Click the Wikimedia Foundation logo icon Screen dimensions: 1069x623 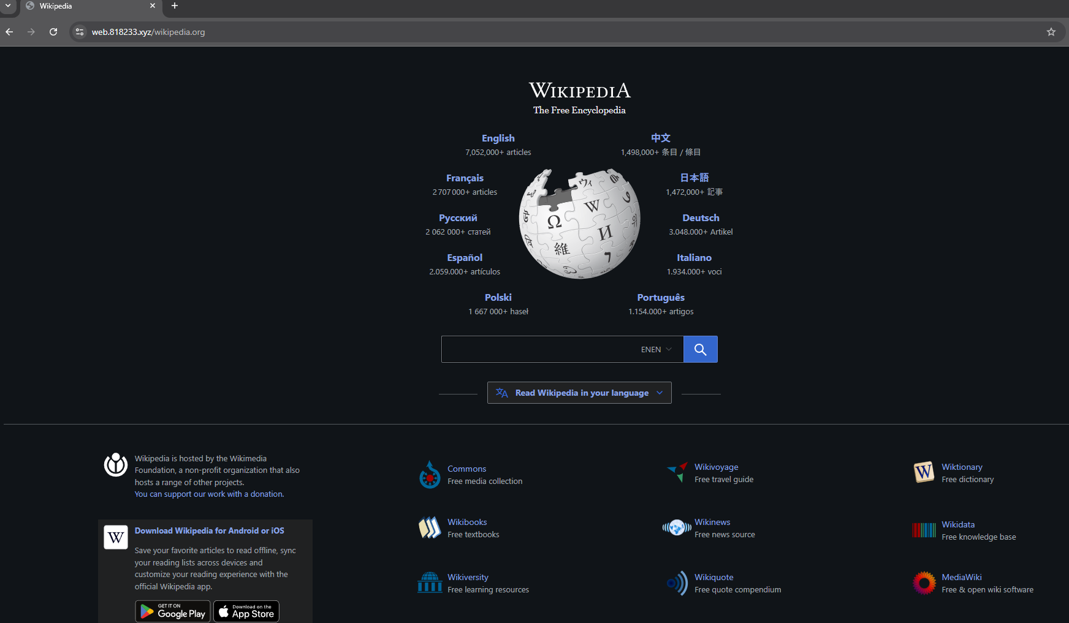point(116,465)
